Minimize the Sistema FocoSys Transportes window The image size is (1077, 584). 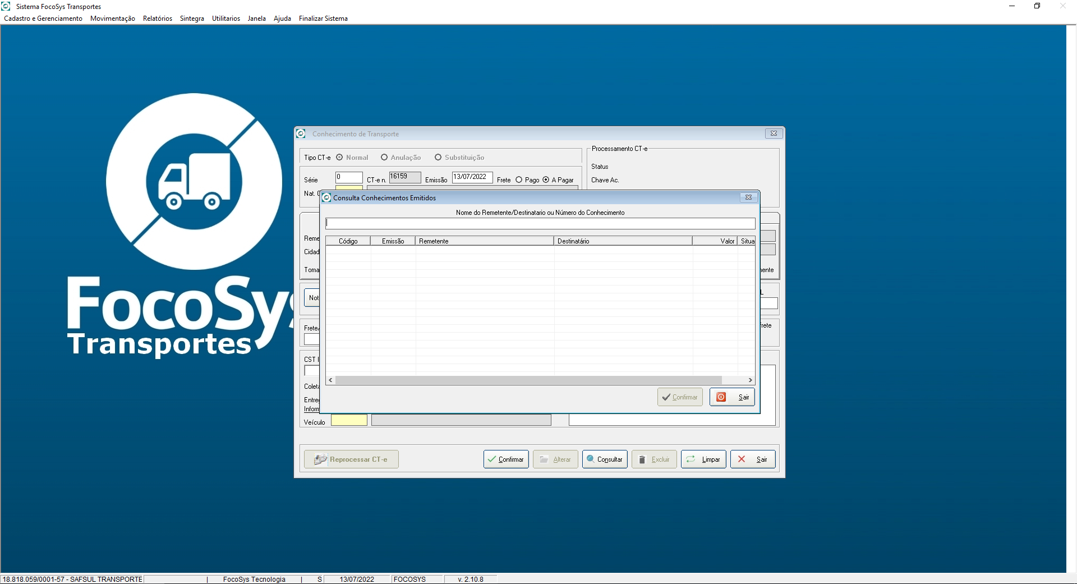click(x=1012, y=6)
